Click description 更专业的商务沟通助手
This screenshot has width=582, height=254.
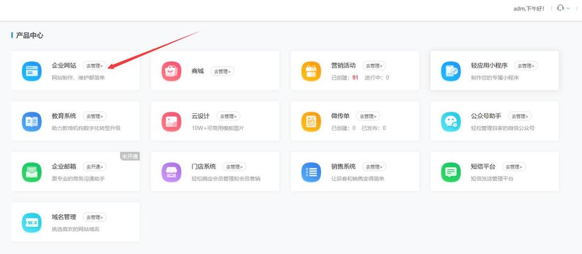78,179
